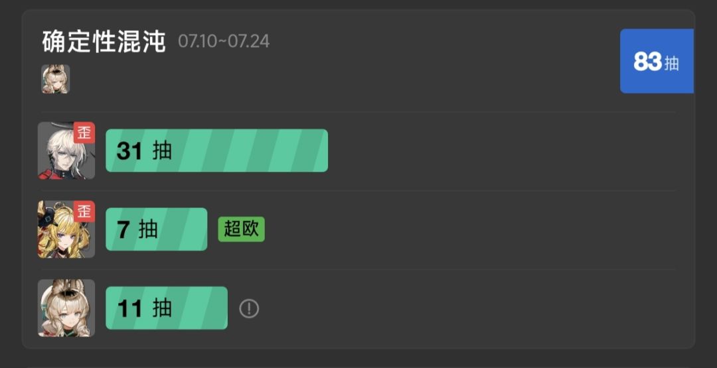Viewport: 717px width, 368px height.
Task: Click the number 83 in the blue badge
Action: coord(647,62)
